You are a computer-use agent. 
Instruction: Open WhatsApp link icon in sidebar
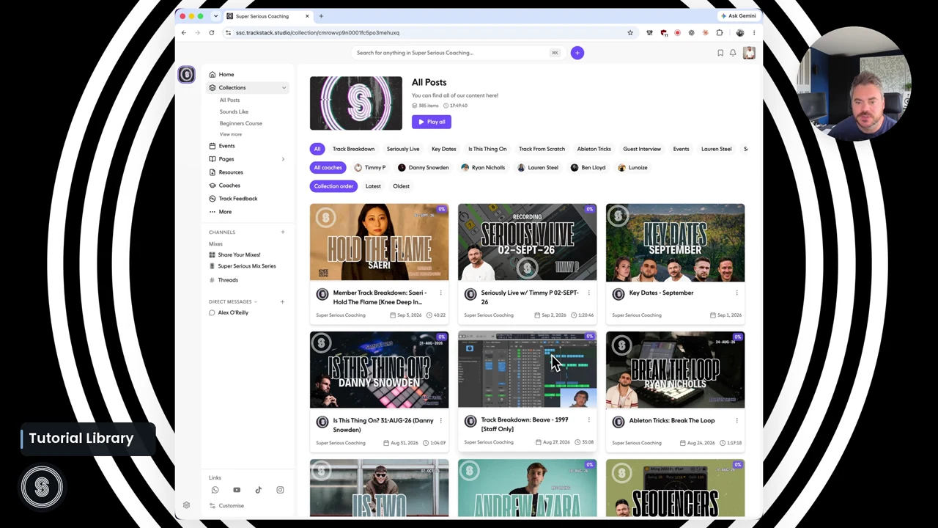pos(215,490)
